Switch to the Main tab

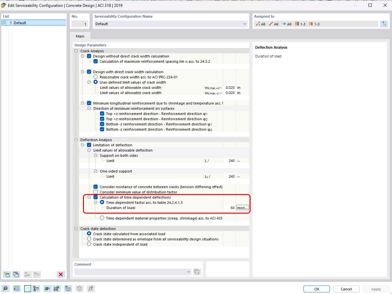point(80,36)
